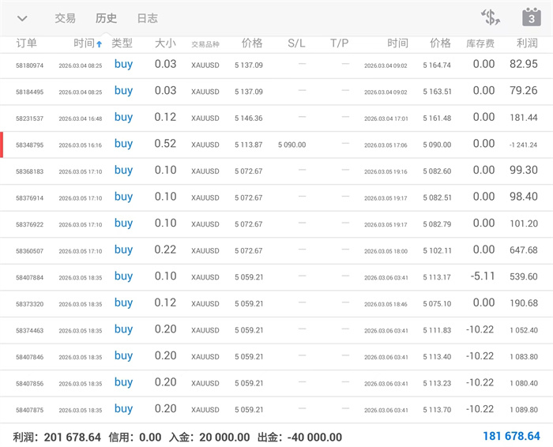Screen dimensions: 553x447
Task: Open the dollar exchange filter icon
Action: click(490, 17)
